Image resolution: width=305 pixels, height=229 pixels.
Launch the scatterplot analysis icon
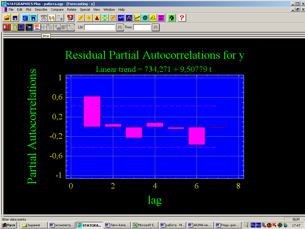coord(80,18)
